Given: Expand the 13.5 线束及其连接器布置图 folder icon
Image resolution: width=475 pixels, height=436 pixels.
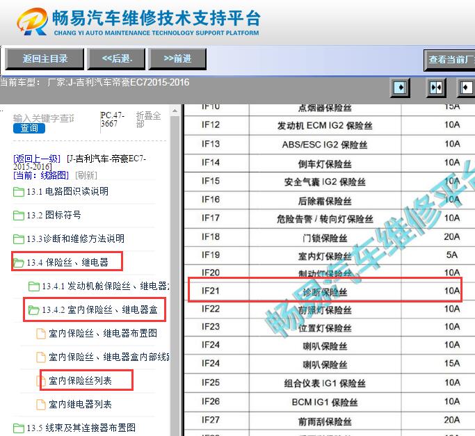Looking at the screenshot, I should point(19,428).
